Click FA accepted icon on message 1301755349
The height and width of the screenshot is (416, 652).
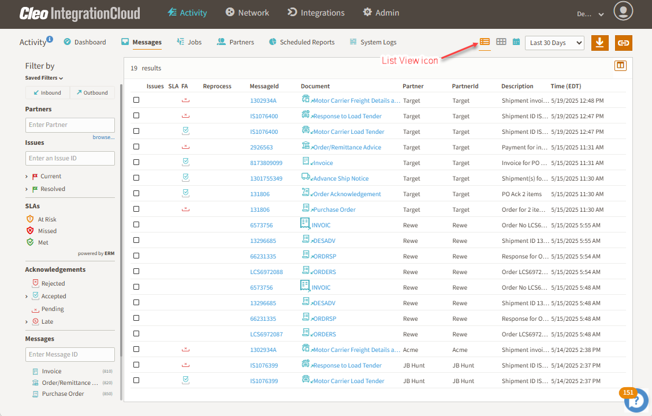185,178
